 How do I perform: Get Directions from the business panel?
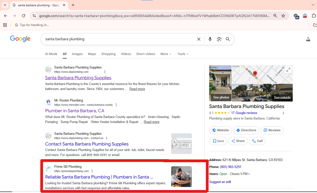click(x=246, y=130)
